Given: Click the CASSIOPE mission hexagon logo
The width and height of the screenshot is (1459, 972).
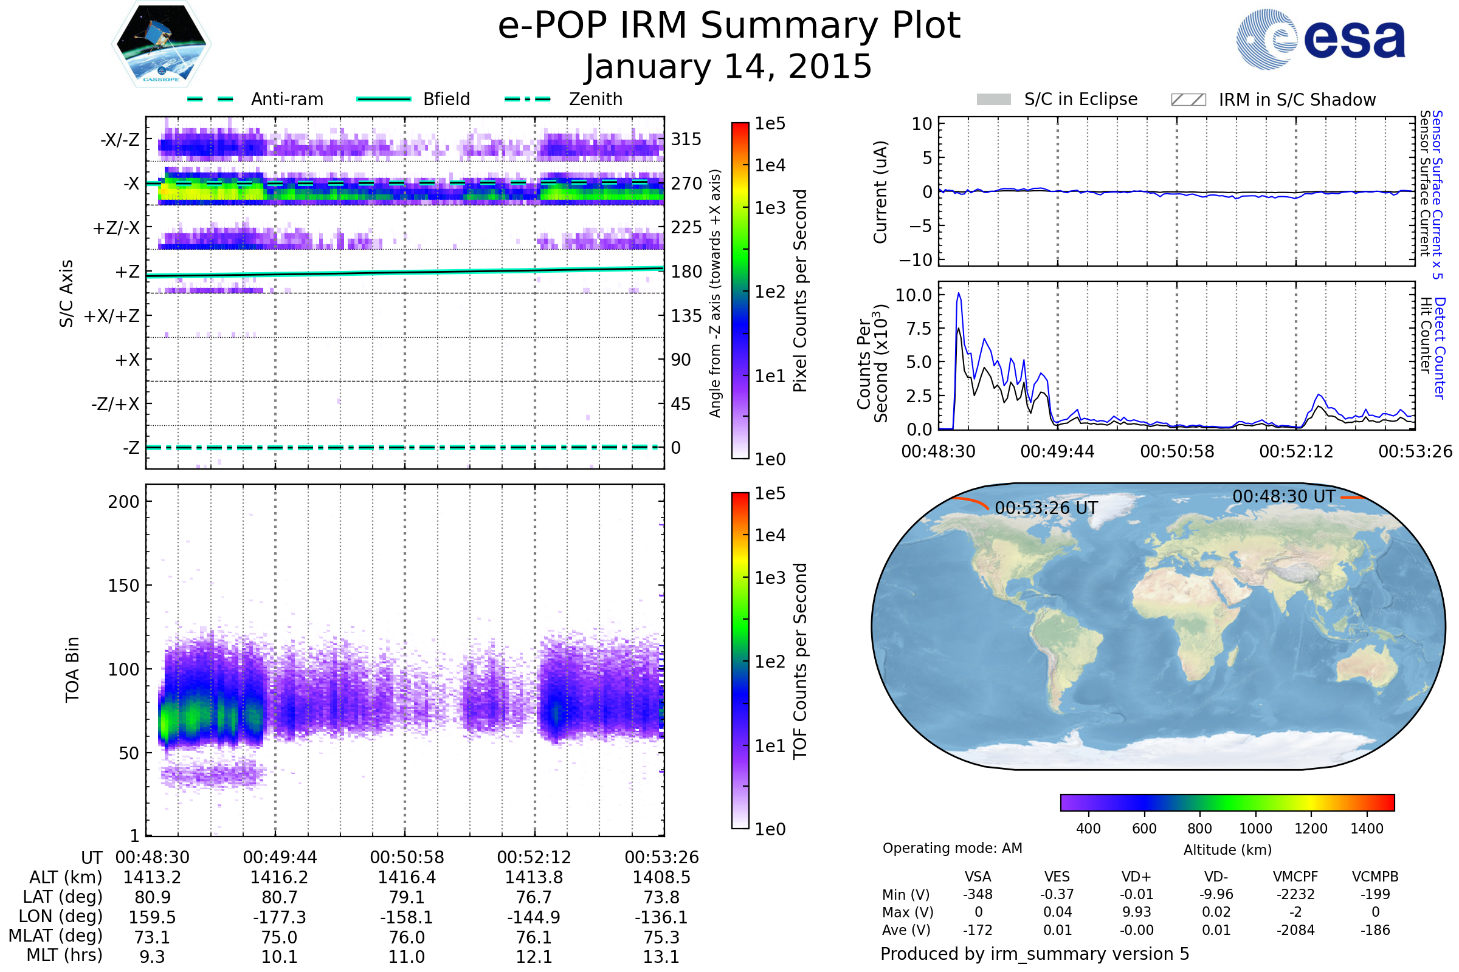Looking at the screenshot, I should (161, 44).
